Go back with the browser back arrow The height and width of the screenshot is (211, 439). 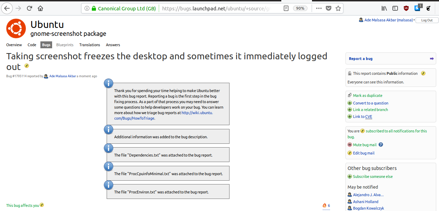[7, 8]
